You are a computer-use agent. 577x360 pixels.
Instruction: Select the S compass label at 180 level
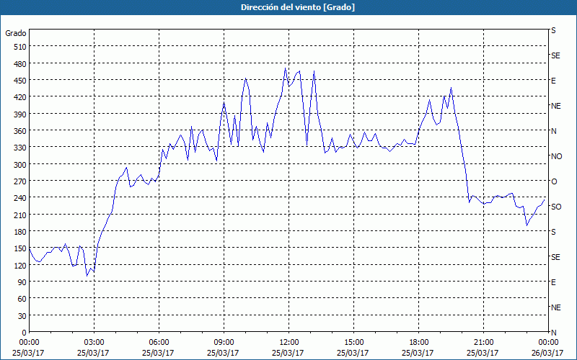click(x=553, y=232)
